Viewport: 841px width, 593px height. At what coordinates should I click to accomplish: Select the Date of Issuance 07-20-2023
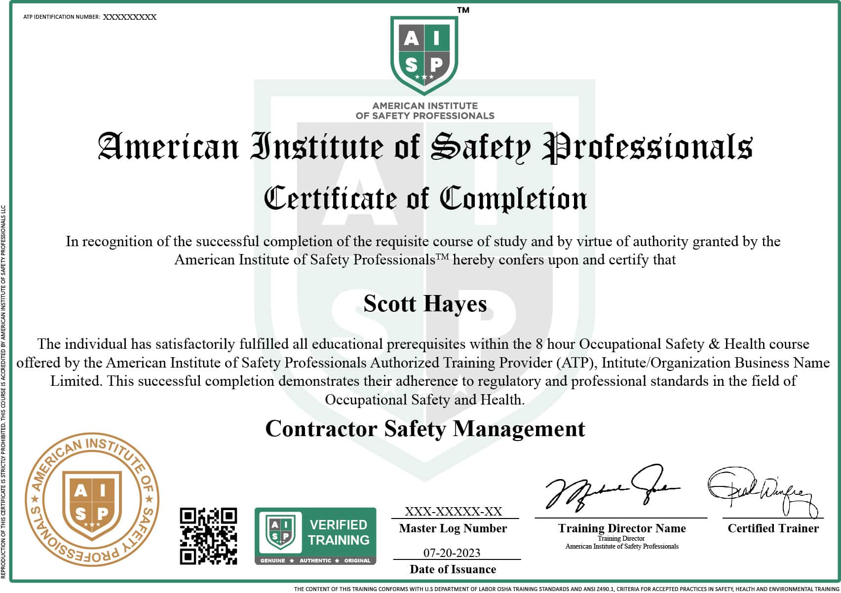coord(453,553)
